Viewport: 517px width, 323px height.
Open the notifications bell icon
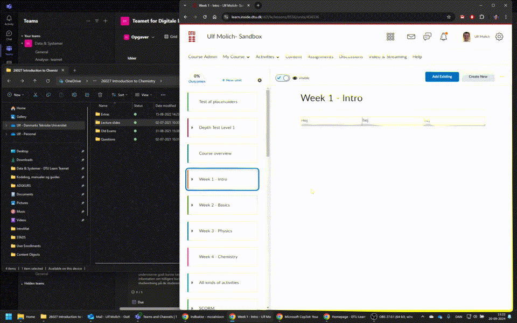(x=444, y=37)
